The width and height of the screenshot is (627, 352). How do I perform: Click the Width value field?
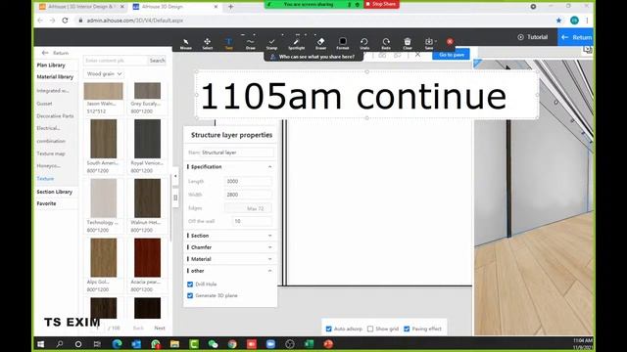[248, 195]
